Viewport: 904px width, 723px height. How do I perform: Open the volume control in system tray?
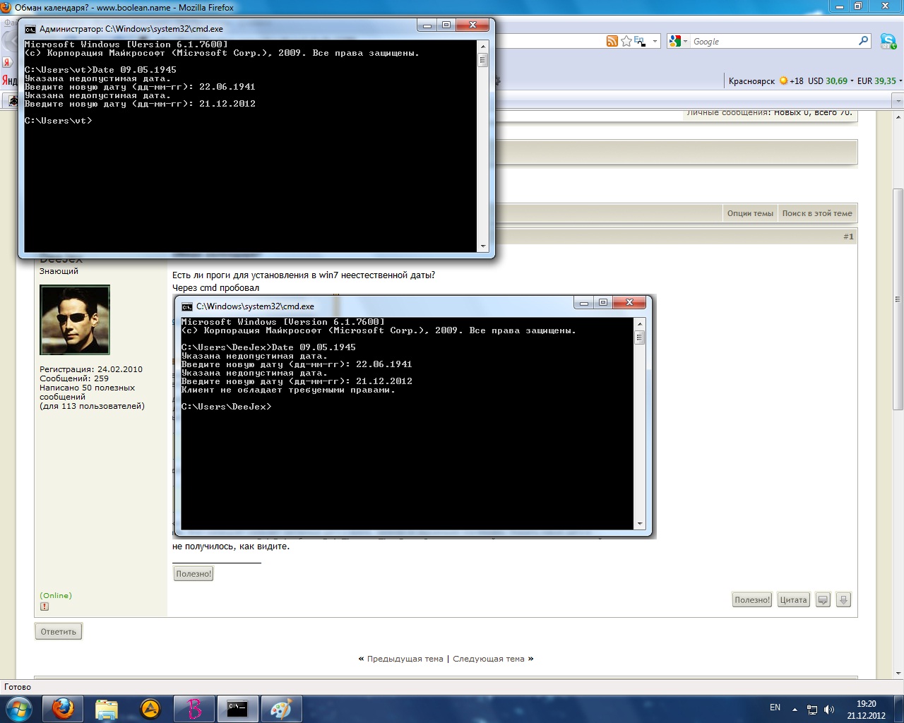(828, 710)
